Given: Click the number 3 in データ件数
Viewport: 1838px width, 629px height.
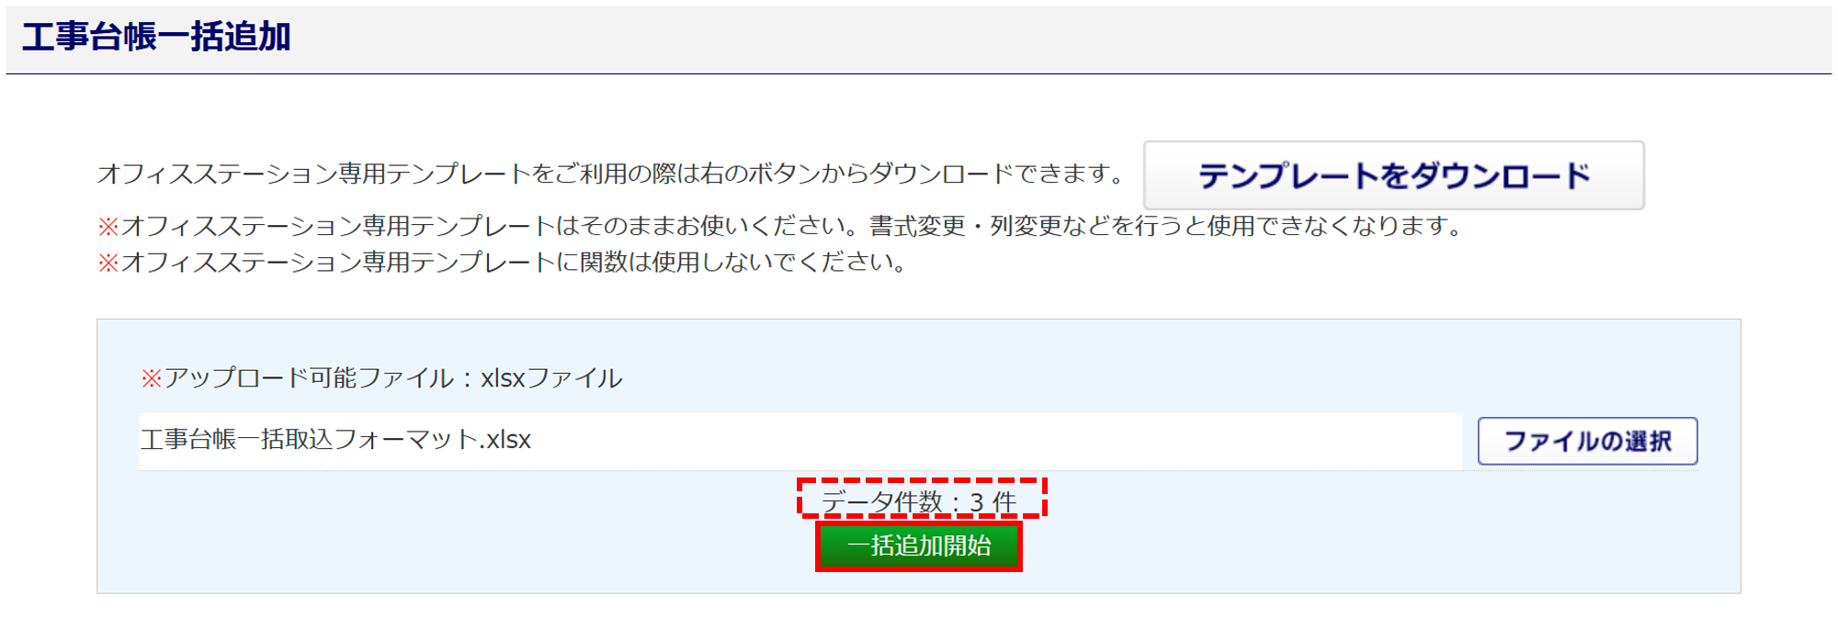Looking at the screenshot, I should click(x=976, y=503).
